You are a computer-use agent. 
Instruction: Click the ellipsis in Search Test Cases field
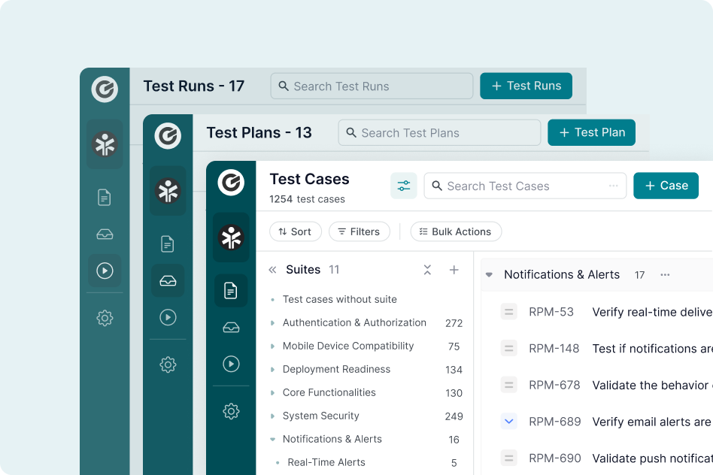(614, 186)
